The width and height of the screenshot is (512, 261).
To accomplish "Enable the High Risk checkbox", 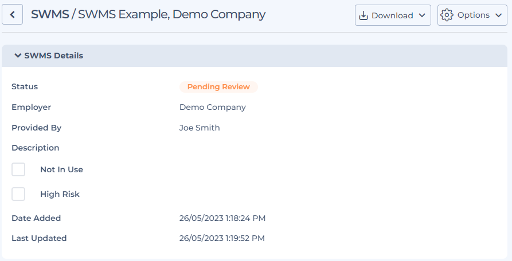I will click(18, 194).
